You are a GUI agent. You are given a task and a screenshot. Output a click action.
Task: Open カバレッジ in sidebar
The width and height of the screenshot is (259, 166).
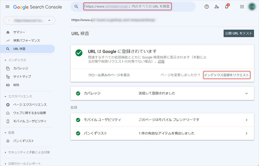click(x=21, y=68)
